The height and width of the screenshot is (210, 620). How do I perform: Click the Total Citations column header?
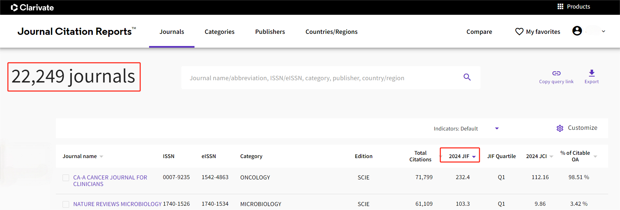click(420, 156)
